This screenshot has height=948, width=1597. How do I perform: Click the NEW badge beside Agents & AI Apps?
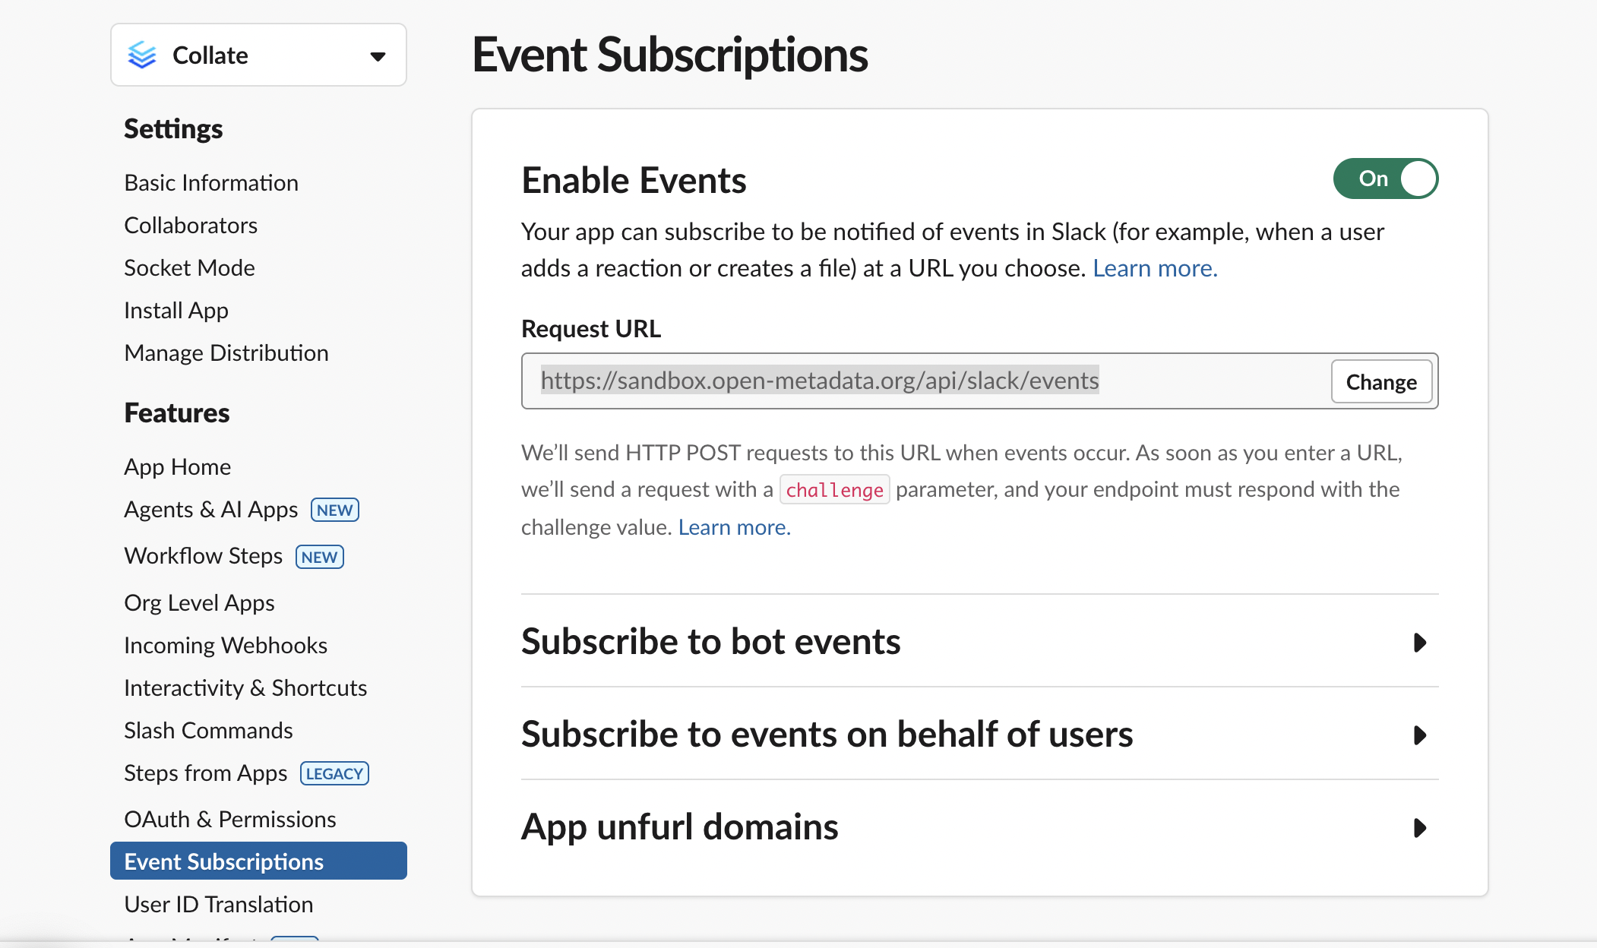(334, 510)
